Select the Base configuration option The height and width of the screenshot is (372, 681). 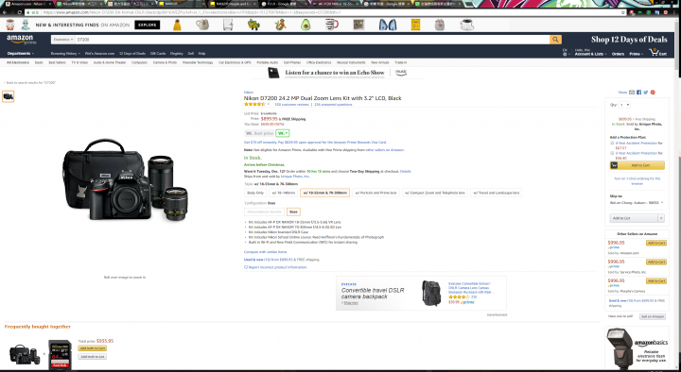coord(293,211)
